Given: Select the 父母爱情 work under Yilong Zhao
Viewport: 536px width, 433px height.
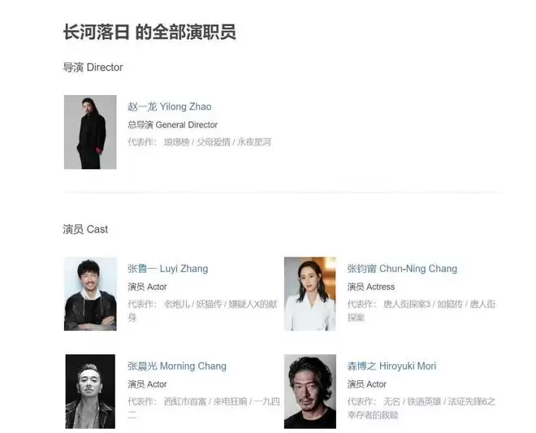Looking at the screenshot, I should click(213, 142).
